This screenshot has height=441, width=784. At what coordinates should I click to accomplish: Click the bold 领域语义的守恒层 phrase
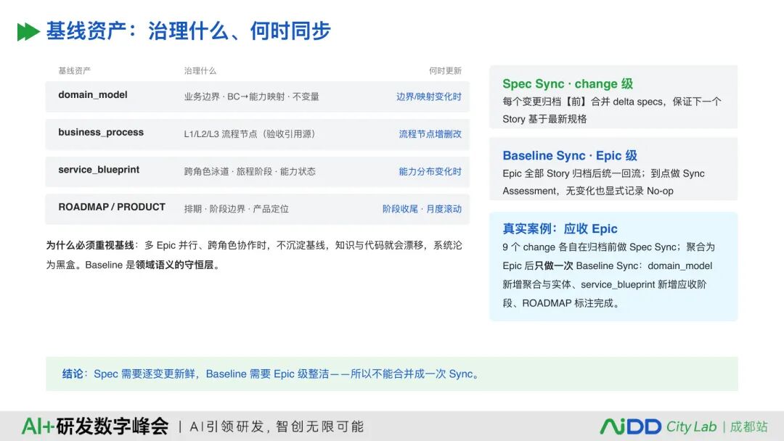(174, 265)
